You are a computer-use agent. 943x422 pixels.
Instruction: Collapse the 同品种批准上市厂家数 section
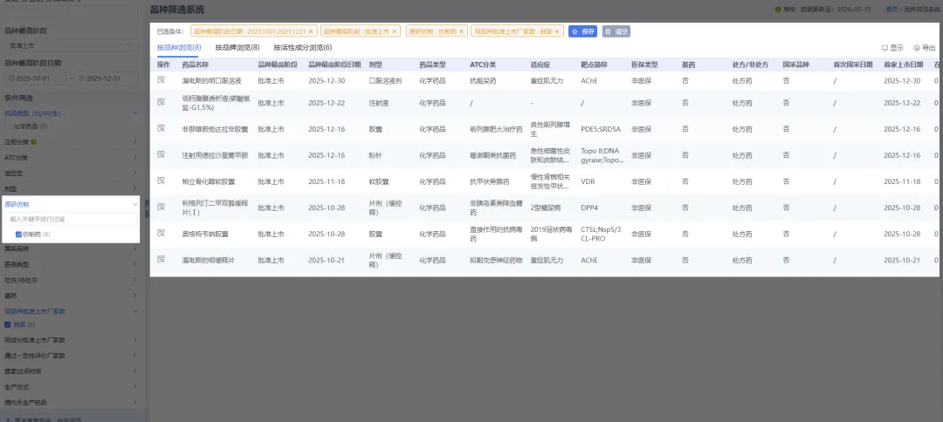(x=134, y=311)
